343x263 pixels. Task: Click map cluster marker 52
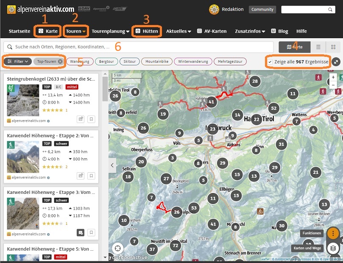tap(273, 108)
